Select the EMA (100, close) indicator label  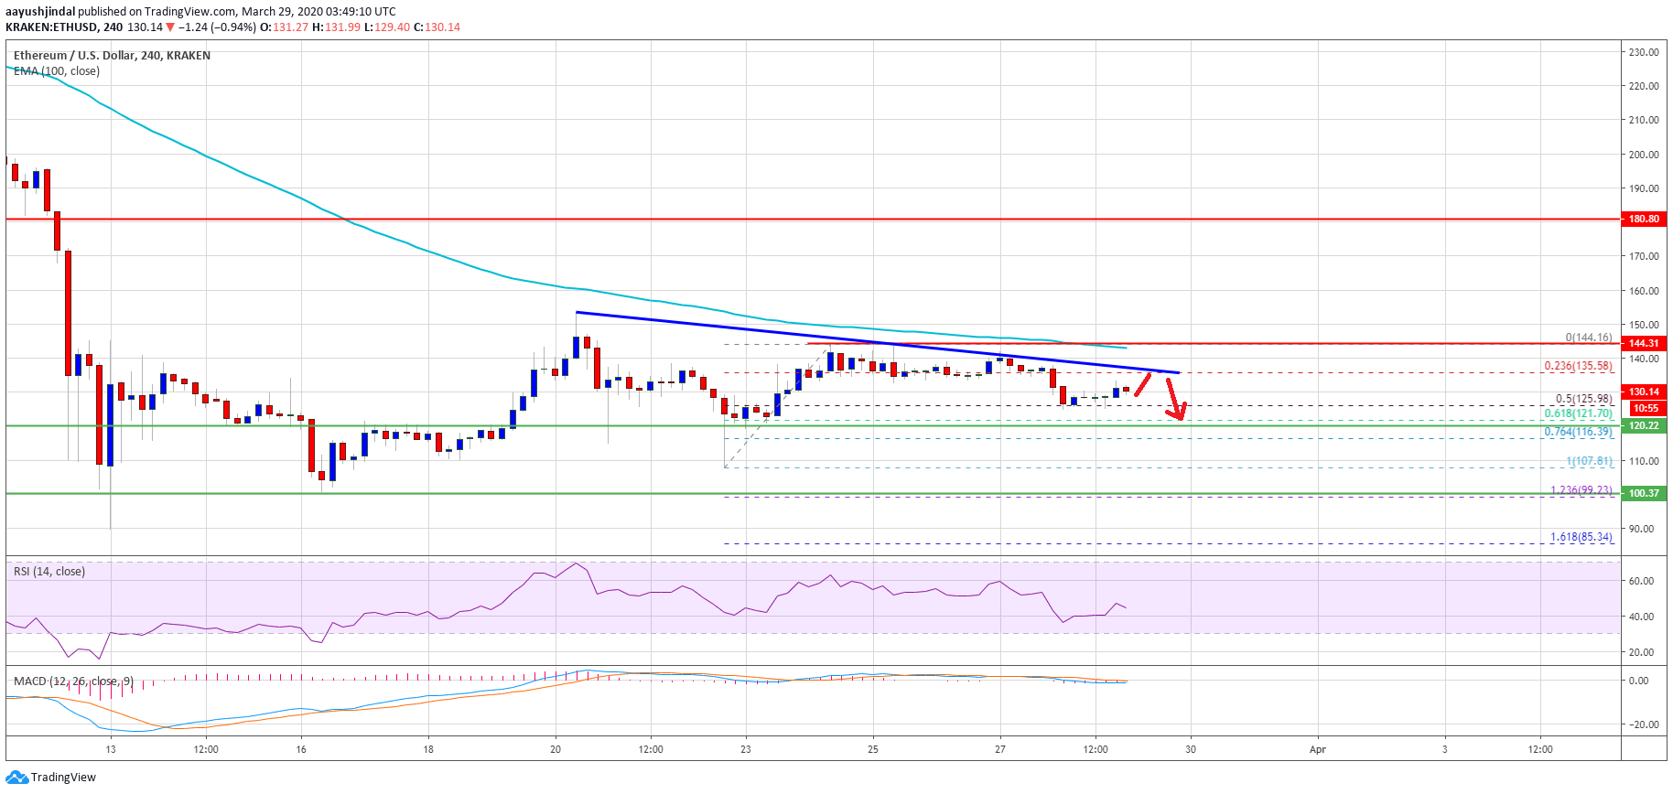pos(57,71)
